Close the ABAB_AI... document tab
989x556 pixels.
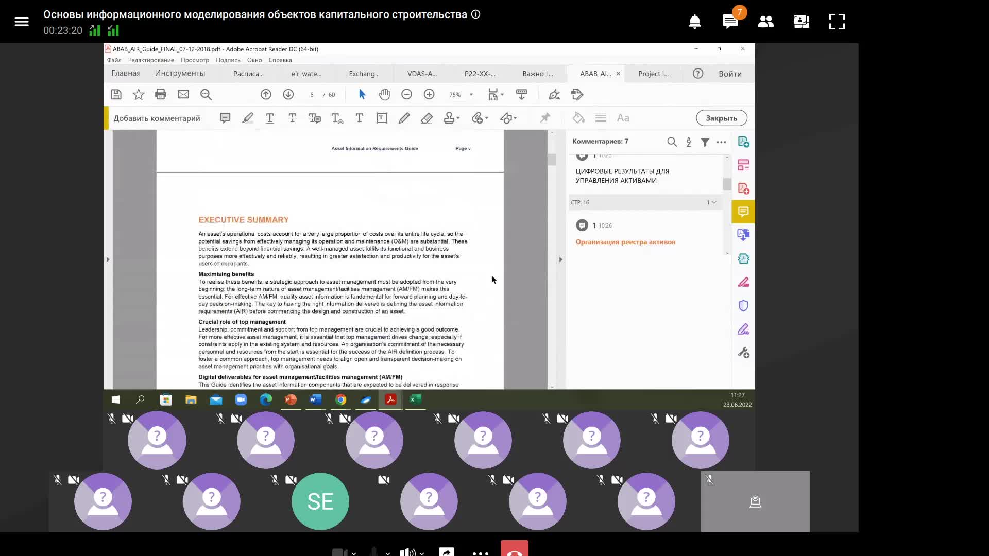618,74
